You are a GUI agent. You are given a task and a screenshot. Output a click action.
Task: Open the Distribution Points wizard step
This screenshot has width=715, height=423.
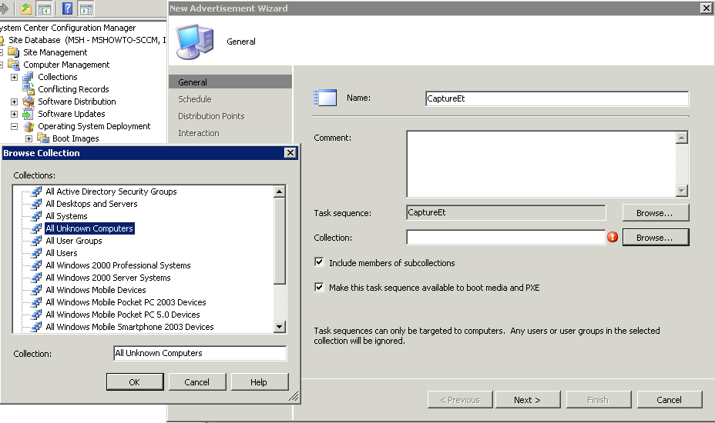(211, 116)
